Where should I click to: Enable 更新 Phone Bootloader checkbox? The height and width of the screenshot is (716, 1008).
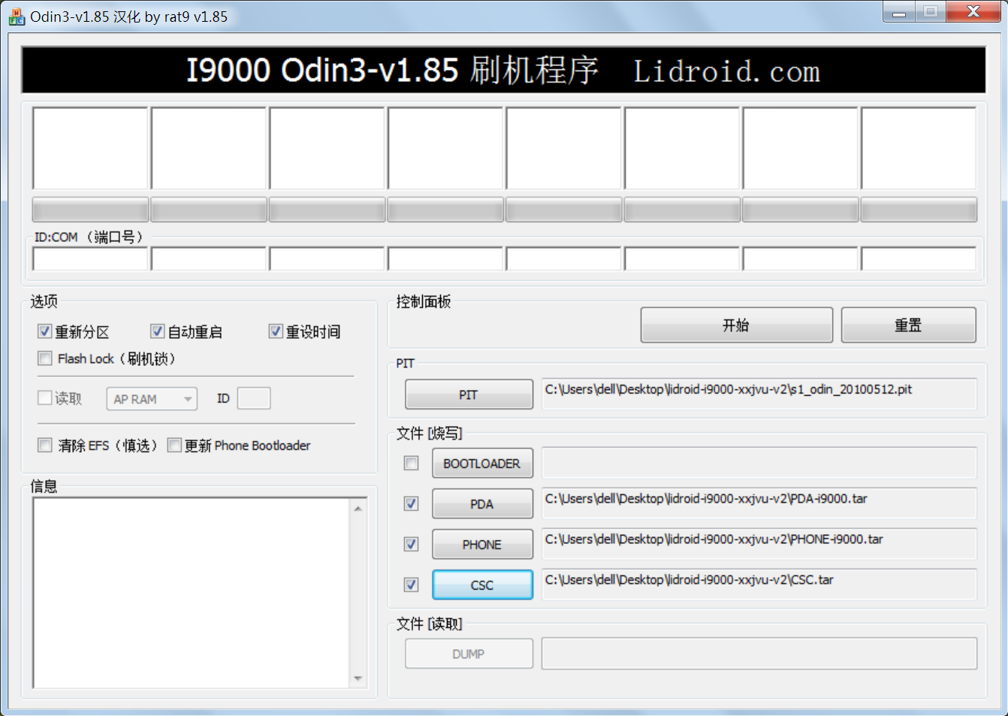coord(174,446)
